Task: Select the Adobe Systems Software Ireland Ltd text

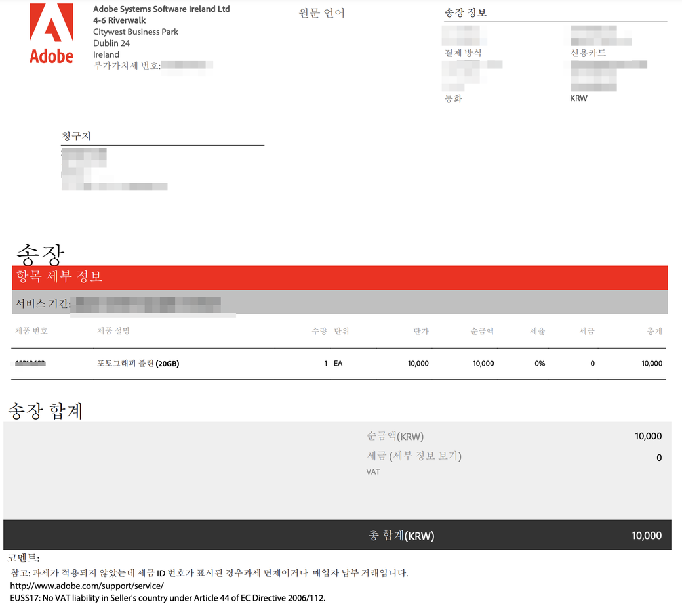Action: coord(161,9)
